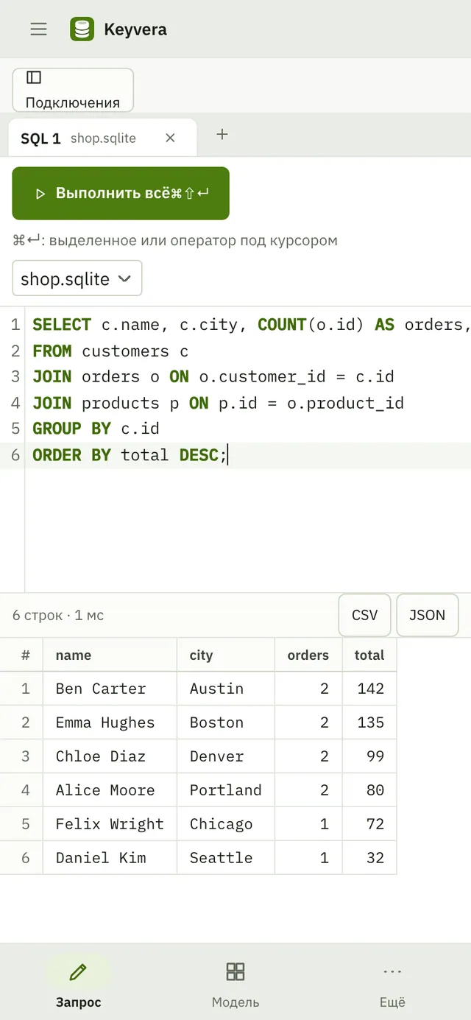Click the total value 99
Screen dimensions: 471x1020
[369, 756]
